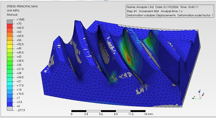This screenshot has width=216, height=118.
Task: Select the gray +1585 maximum legend band
Action: [10, 22]
